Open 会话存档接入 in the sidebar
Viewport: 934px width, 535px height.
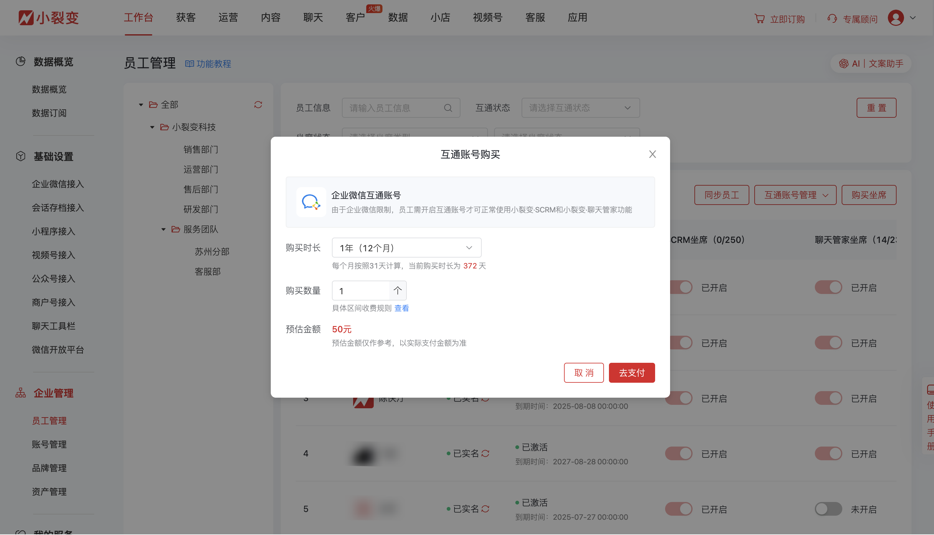tap(58, 208)
